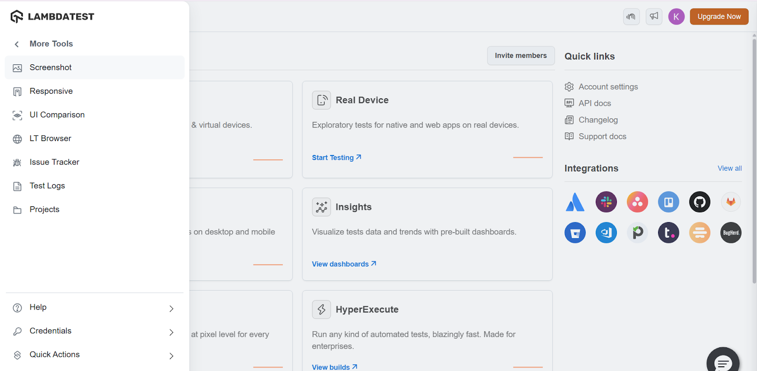
Task: Click the Invite members button
Action: 520,56
